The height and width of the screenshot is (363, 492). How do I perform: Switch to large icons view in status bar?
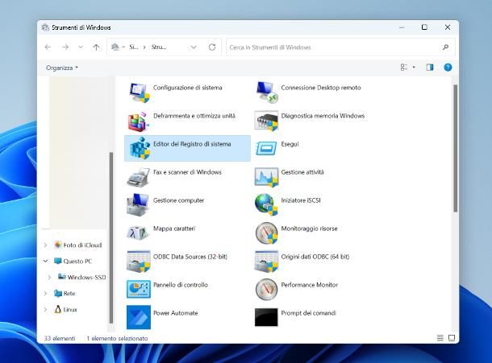pyautogui.click(x=452, y=338)
